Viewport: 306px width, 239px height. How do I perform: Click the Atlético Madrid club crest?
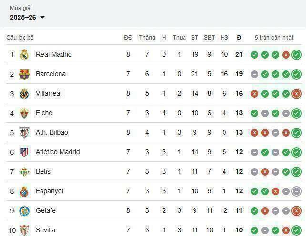coord(25,152)
